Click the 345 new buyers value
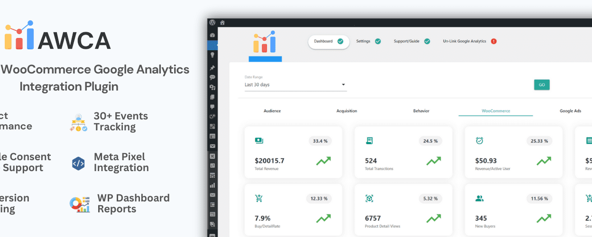 pyautogui.click(x=481, y=219)
